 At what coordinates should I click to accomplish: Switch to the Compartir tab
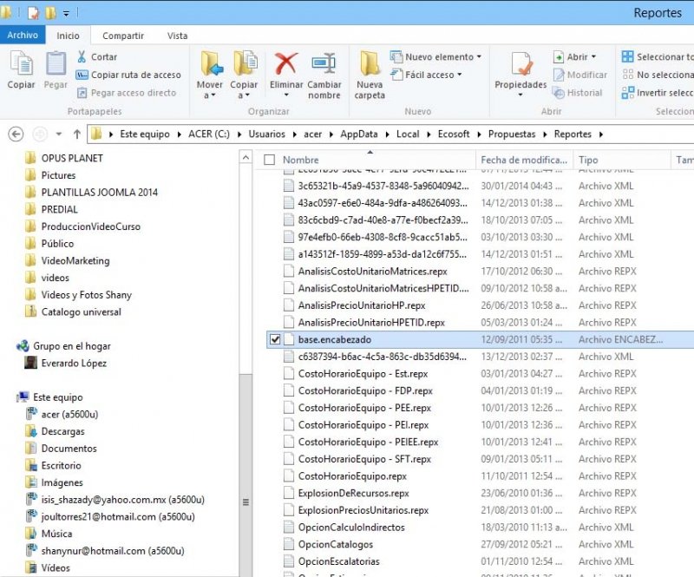point(123,36)
